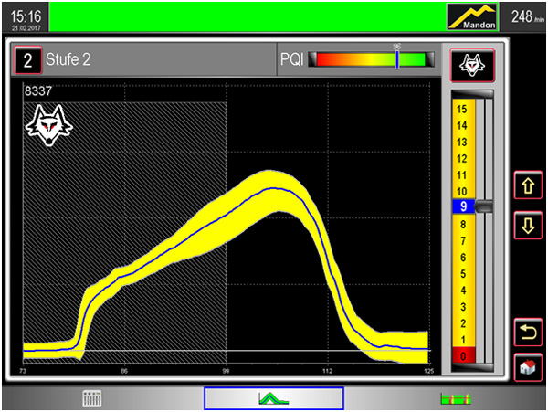Click highlighted level 9 on scale
This screenshot has height=412, width=548.
click(x=463, y=207)
